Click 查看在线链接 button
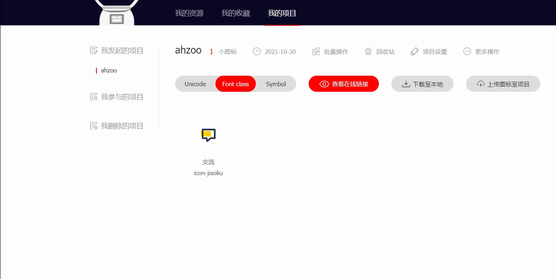 coord(344,84)
